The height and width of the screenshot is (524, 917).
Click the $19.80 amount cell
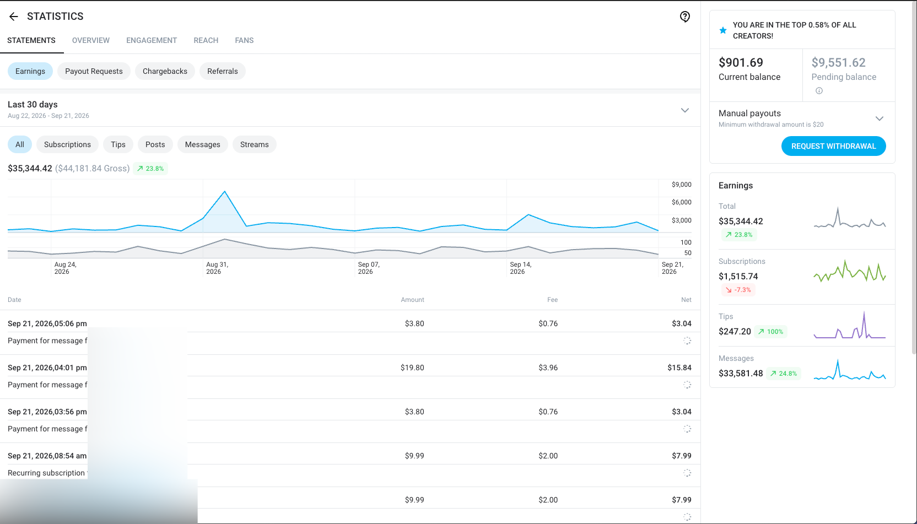412,368
